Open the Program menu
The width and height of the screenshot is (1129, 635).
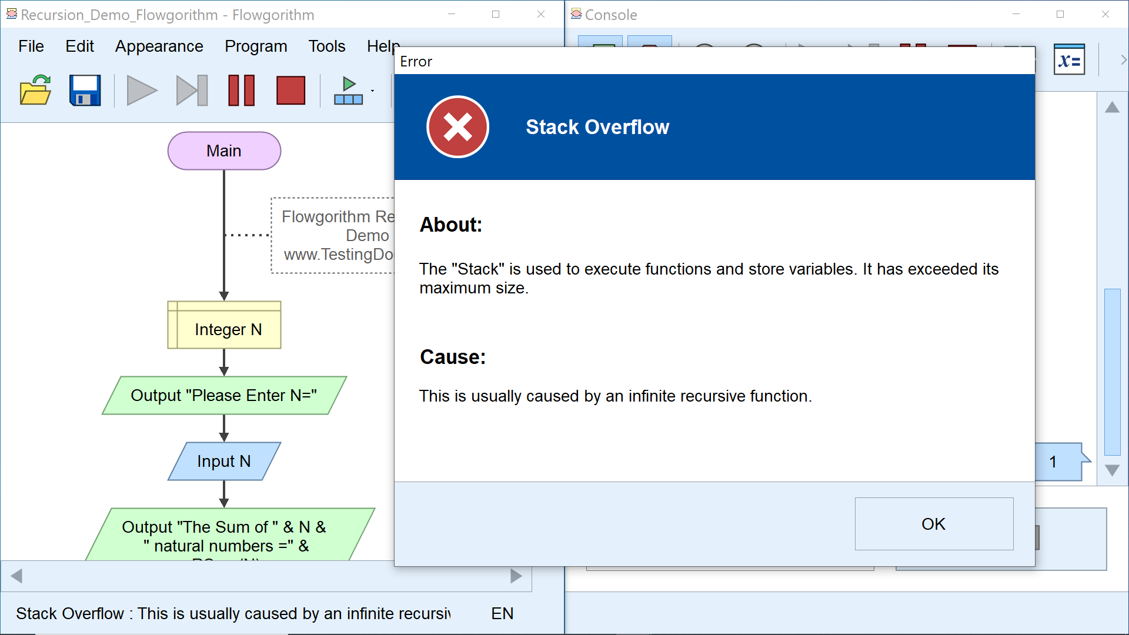point(256,46)
